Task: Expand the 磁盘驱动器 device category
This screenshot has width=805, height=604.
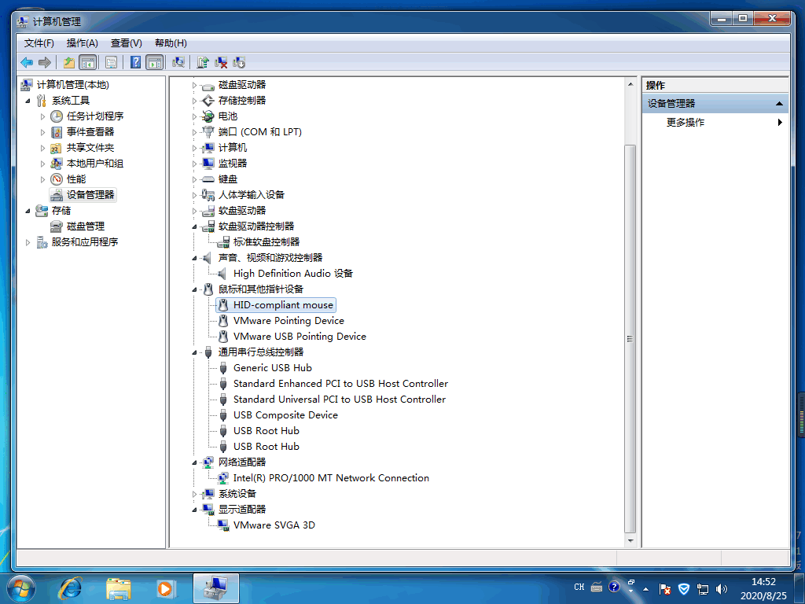Action: (x=195, y=85)
